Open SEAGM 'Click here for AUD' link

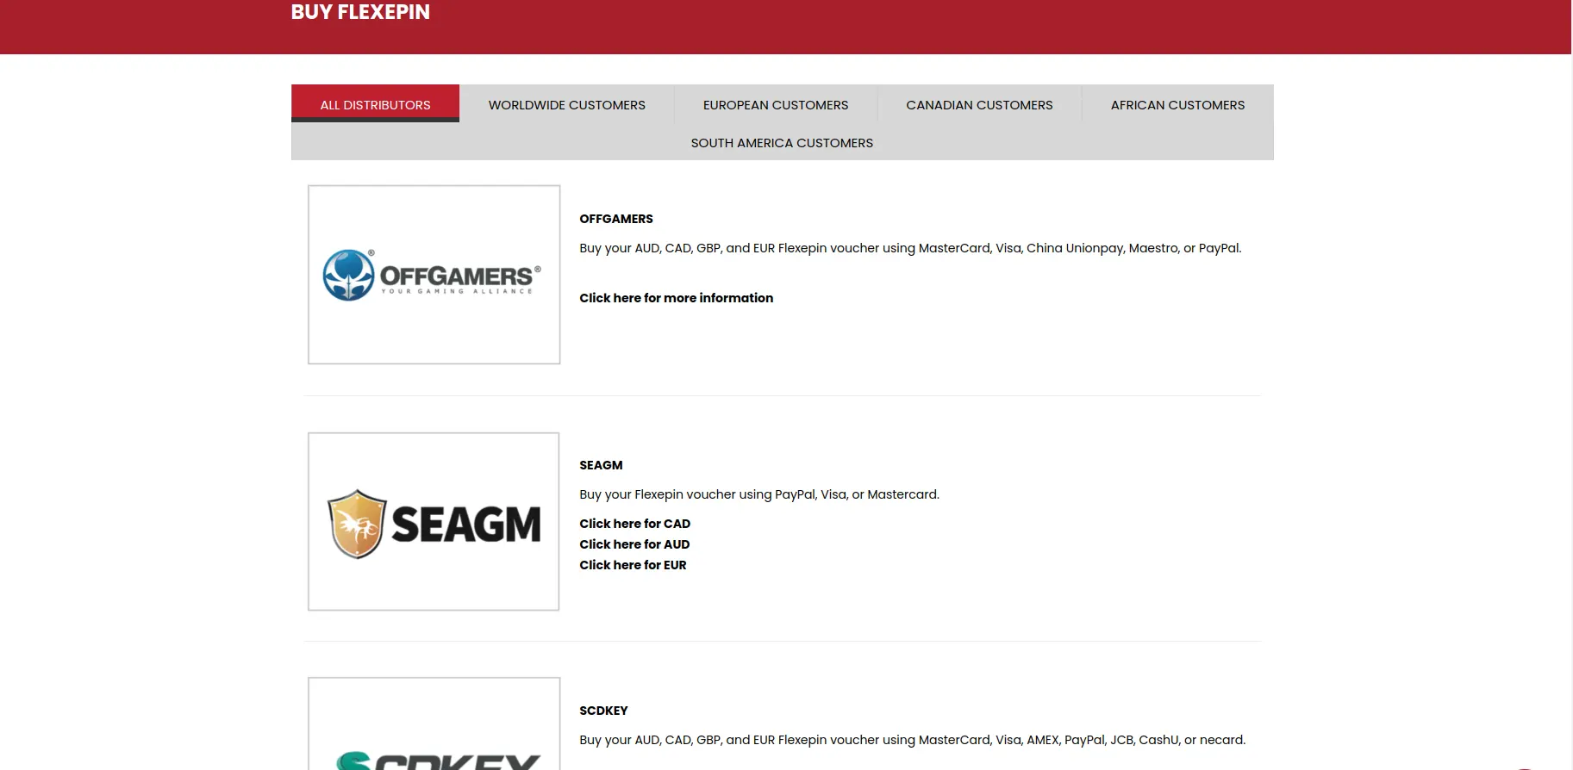click(x=634, y=544)
